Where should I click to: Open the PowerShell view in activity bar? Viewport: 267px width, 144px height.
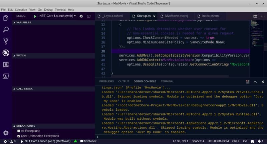(x=6, y=76)
